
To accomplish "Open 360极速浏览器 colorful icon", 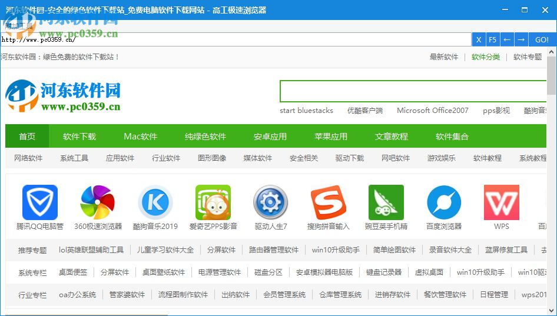I will 98,202.
